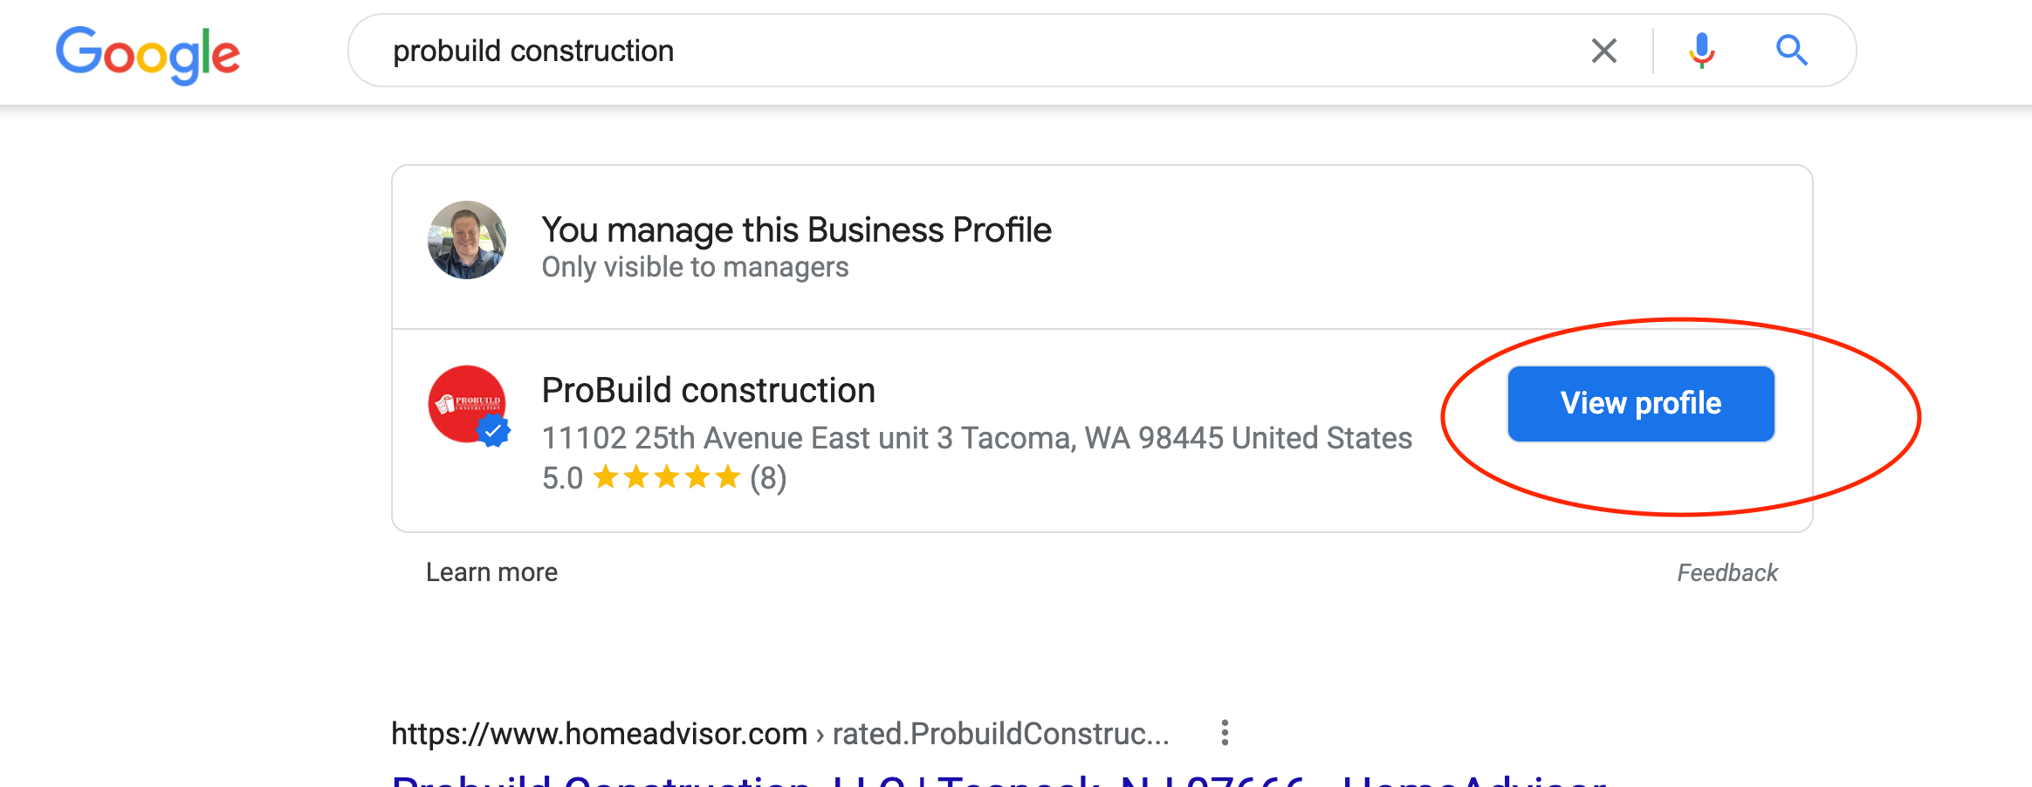This screenshot has height=787, width=2032.
Task: Click the manager's profile photo
Action: click(465, 240)
